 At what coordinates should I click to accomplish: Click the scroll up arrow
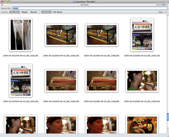(x=167, y=129)
